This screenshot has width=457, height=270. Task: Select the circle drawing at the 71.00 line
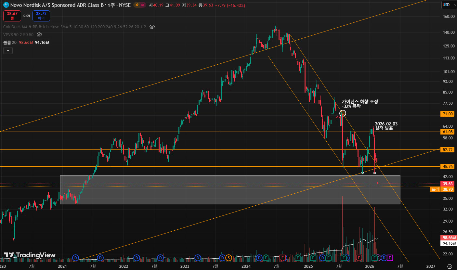(343, 113)
